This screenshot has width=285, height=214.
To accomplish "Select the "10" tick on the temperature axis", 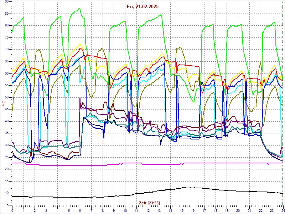I will tap(7, 193).
